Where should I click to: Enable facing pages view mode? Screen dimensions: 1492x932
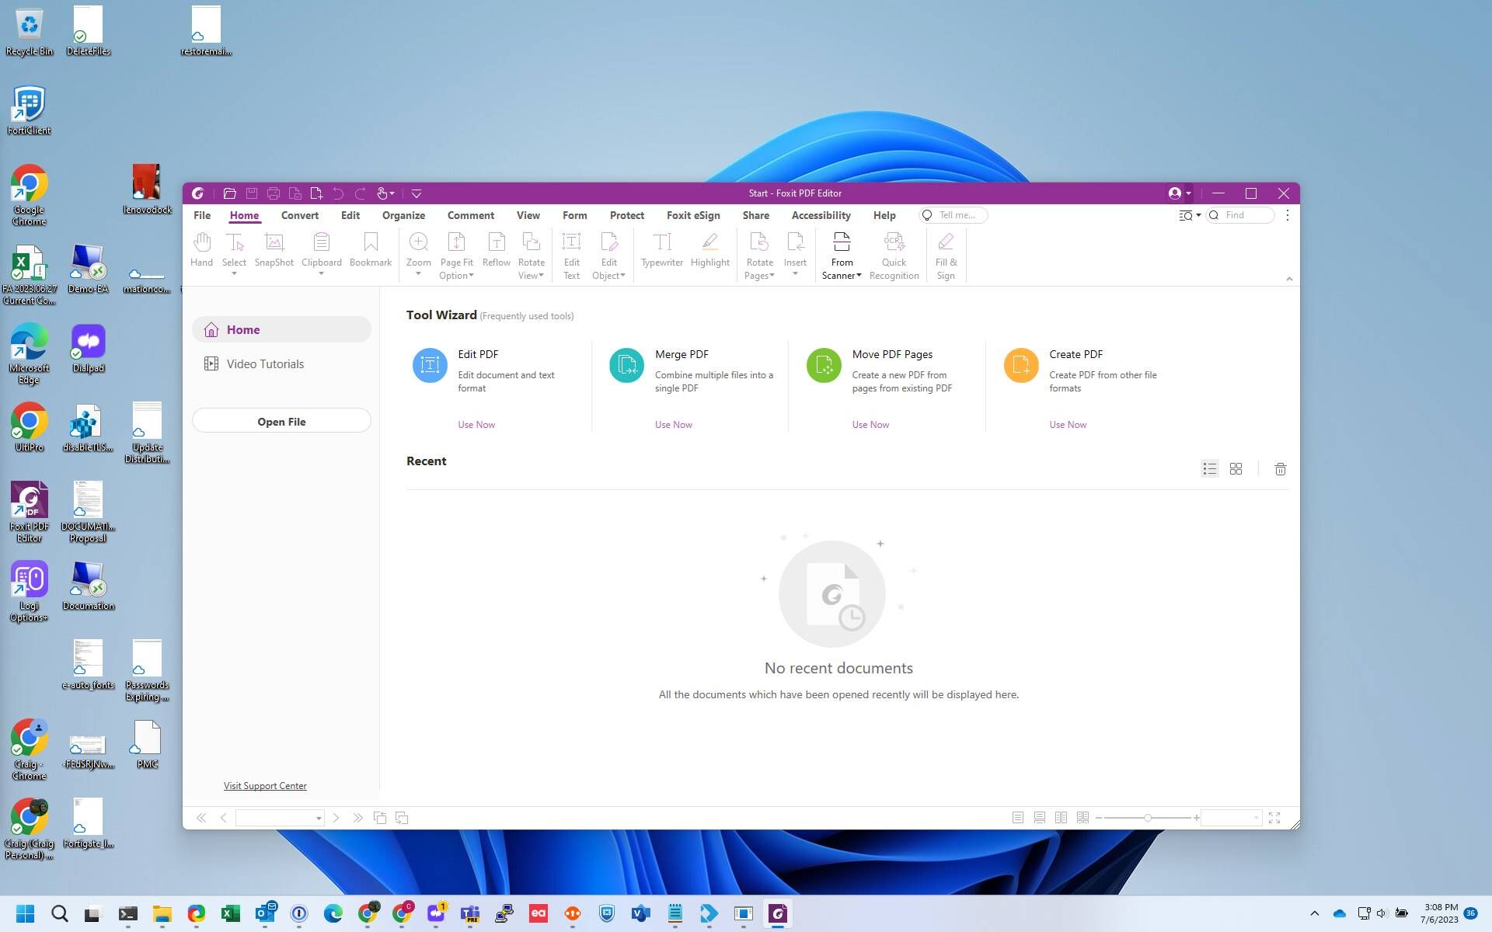1061,818
